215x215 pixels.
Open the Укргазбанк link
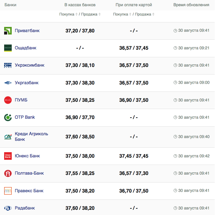click(x=27, y=83)
